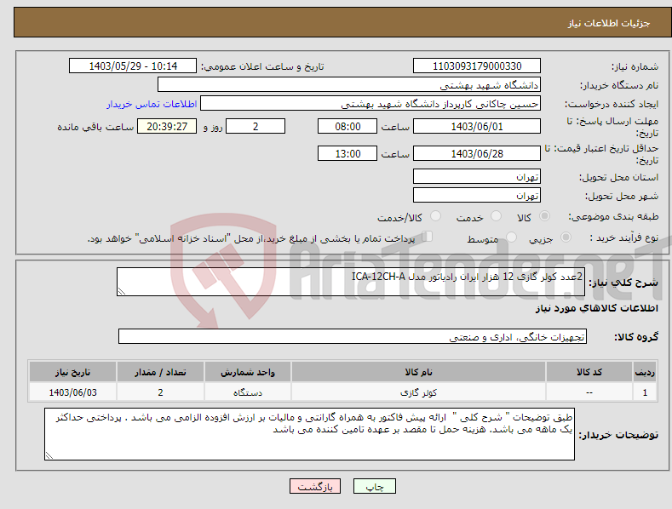Click the delivery city field تهران
This screenshot has width=672, height=509.
[x=477, y=196]
